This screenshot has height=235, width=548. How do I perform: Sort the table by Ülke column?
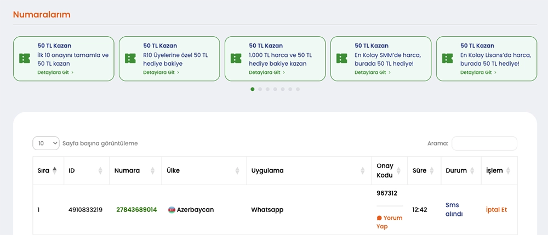coord(237,170)
